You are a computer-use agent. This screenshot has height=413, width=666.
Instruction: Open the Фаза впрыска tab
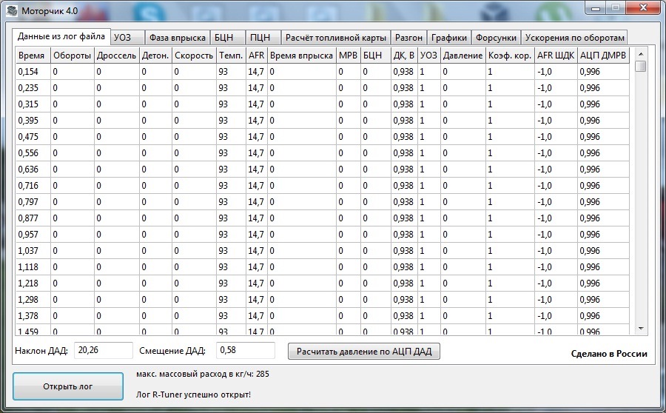click(177, 38)
